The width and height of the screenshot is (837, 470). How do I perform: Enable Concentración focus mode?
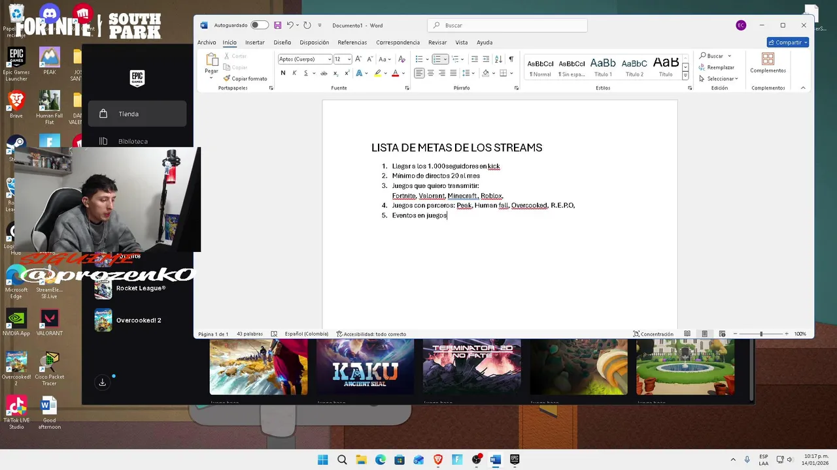pyautogui.click(x=653, y=334)
